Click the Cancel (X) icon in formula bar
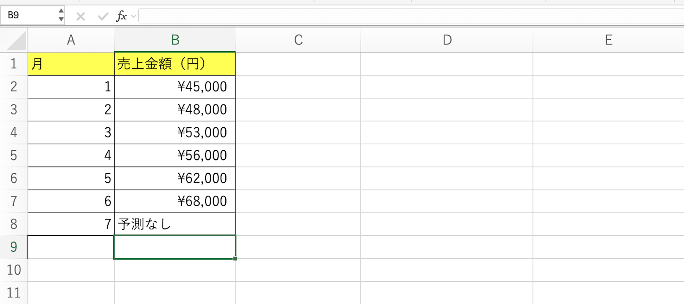 pyautogui.click(x=80, y=17)
